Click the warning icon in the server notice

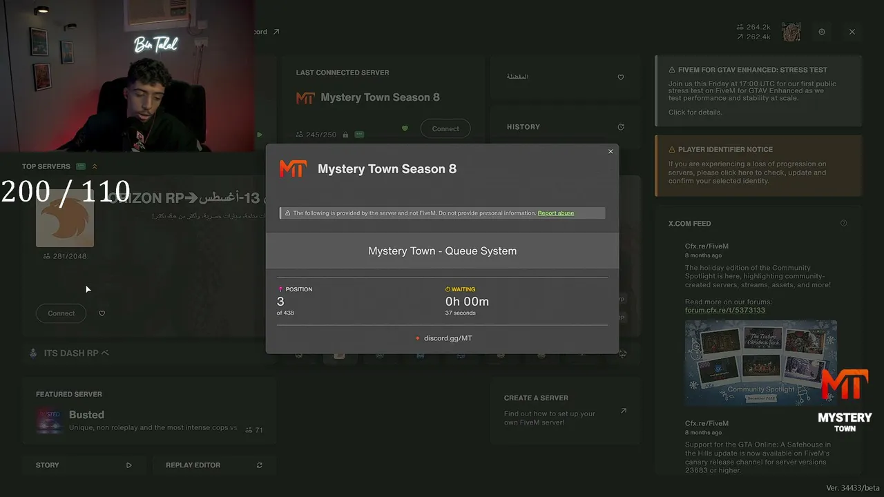point(288,213)
